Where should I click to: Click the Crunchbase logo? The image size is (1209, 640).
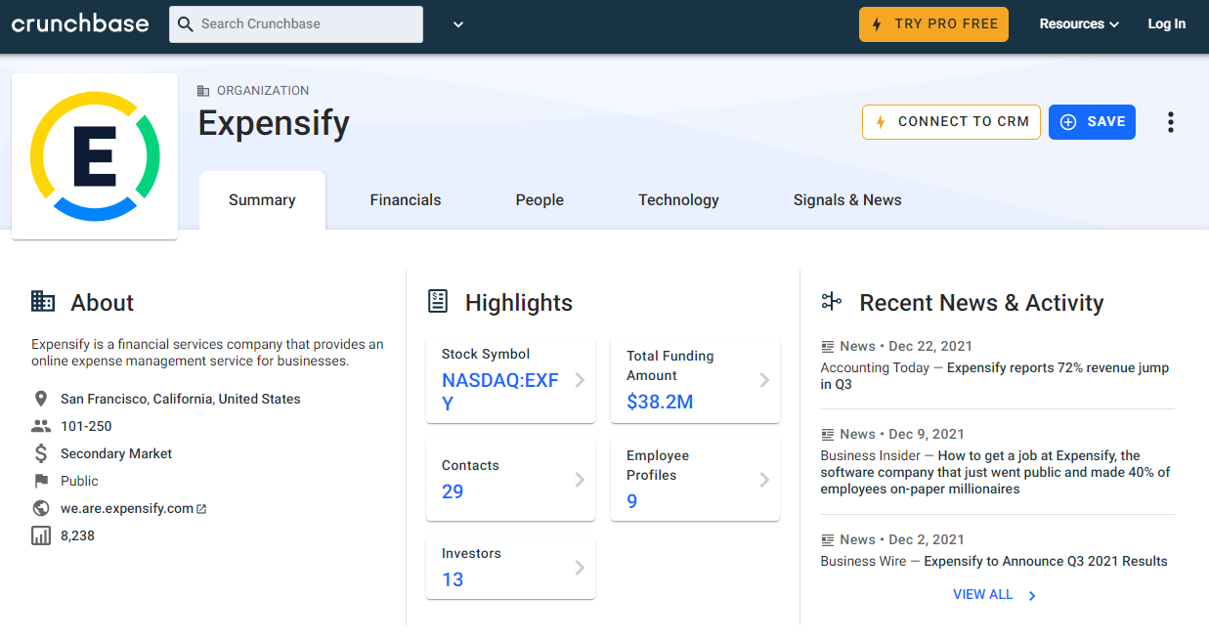[80, 24]
